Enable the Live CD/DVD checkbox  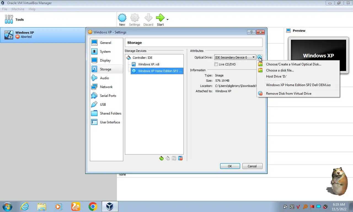(x=216, y=64)
